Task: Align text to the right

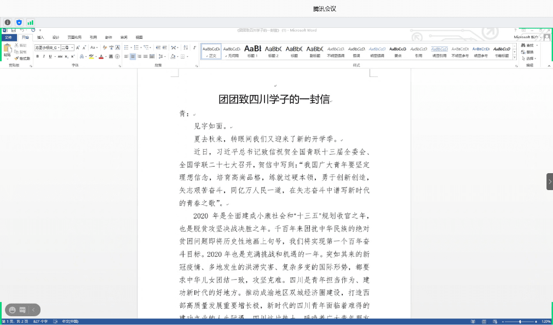Action: click(x=139, y=57)
